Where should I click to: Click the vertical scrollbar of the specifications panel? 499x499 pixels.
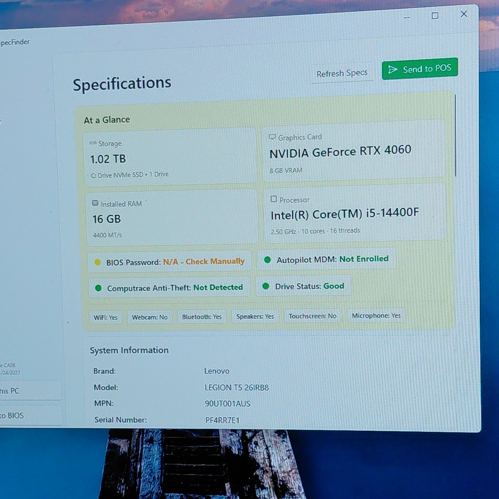tap(455, 136)
